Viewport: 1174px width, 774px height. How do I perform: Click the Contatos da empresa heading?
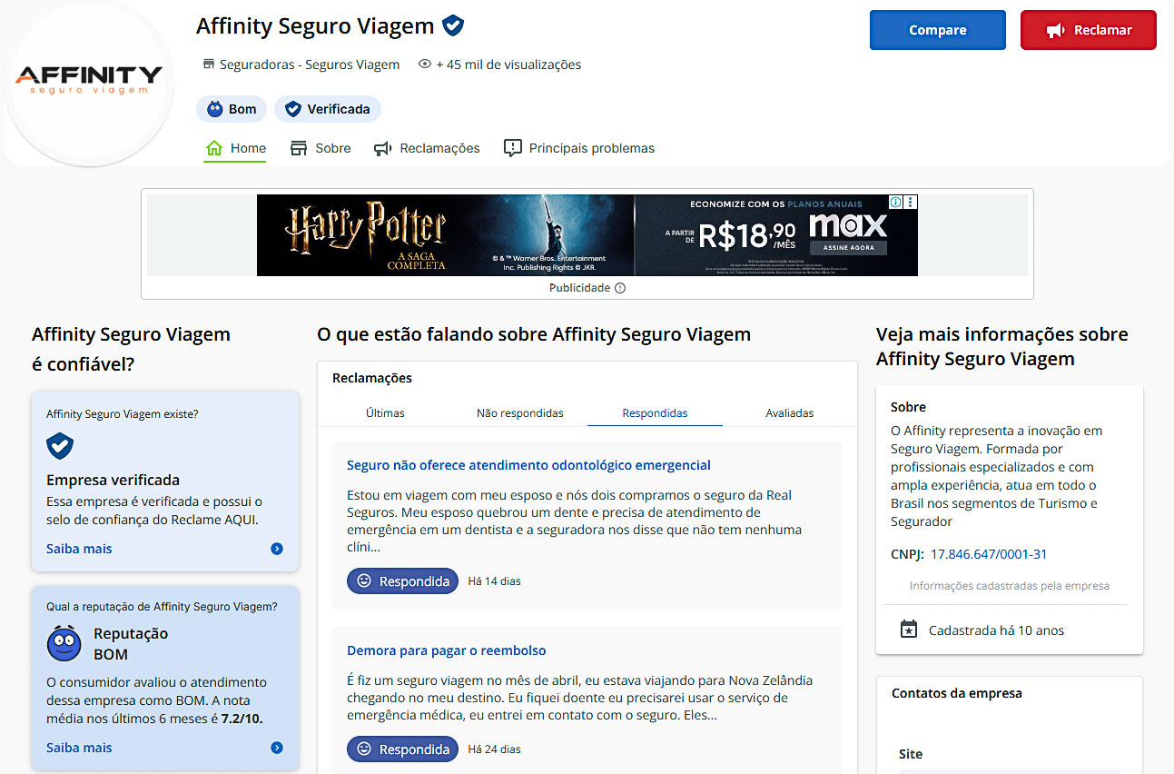coord(957,693)
